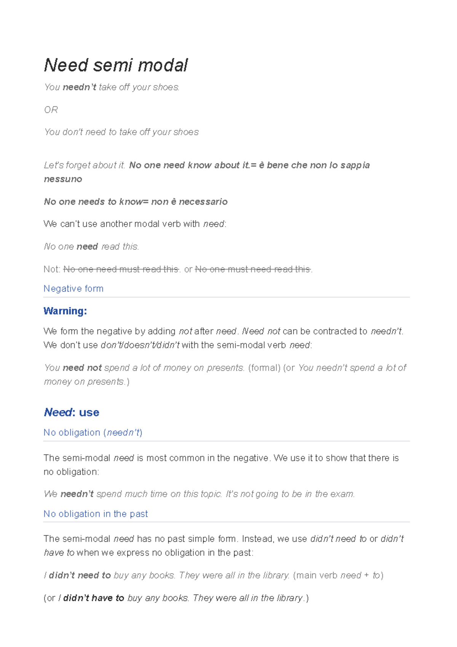
Task: Click the bold phrase "didn't have to"
Action: point(94,598)
